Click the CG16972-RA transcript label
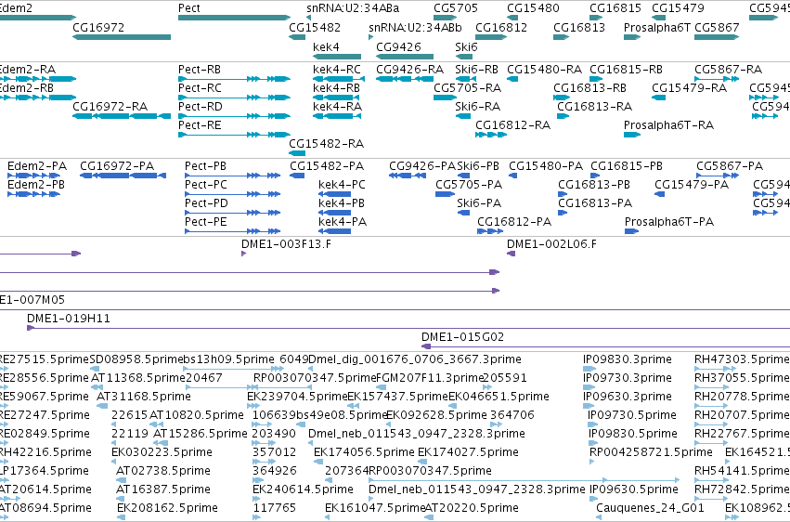The height and width of the screenshot is (522, 790). 110,106
